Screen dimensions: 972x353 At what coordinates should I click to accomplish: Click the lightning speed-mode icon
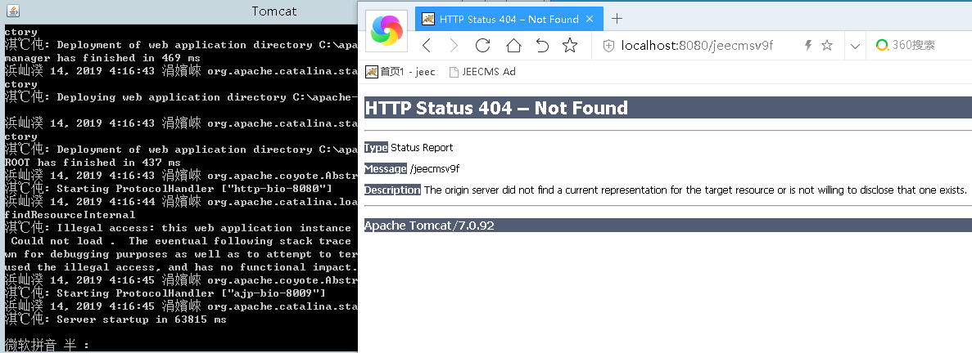[807, 46]
